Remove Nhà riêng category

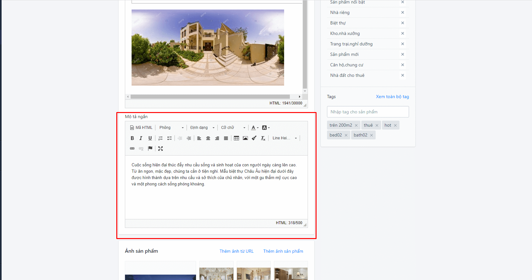pos(403,12)
